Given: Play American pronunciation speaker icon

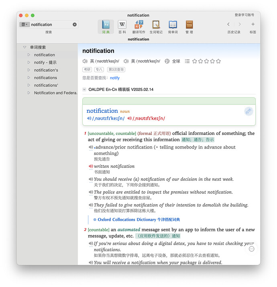Looking at the screenshot, I should coord(126,61).
